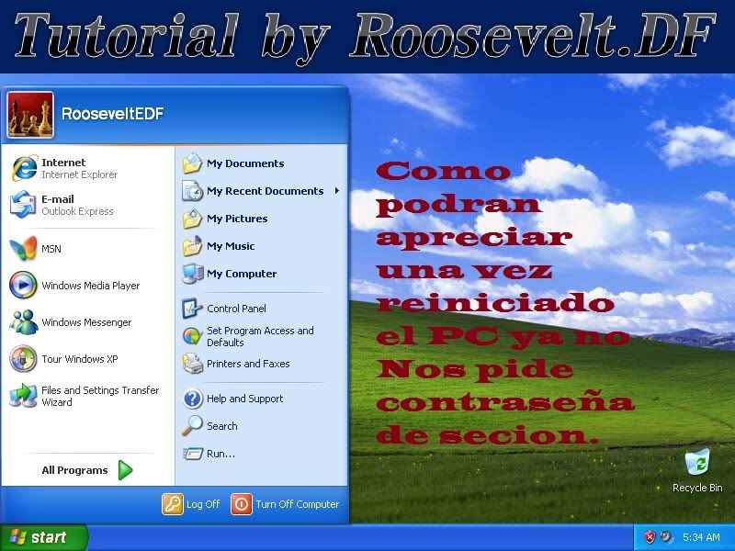The image size is (735, 551).
Task: Click the green start button
Action: click(44, 537)
